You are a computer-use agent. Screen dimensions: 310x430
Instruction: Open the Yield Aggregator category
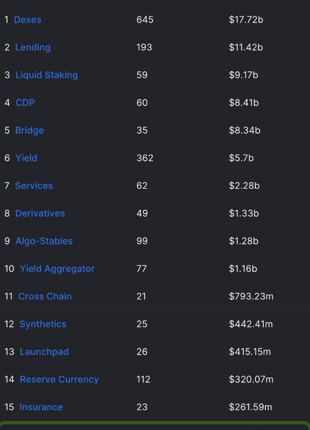(57, 268)
